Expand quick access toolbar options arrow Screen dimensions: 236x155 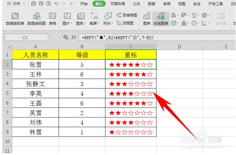[71, 4]
